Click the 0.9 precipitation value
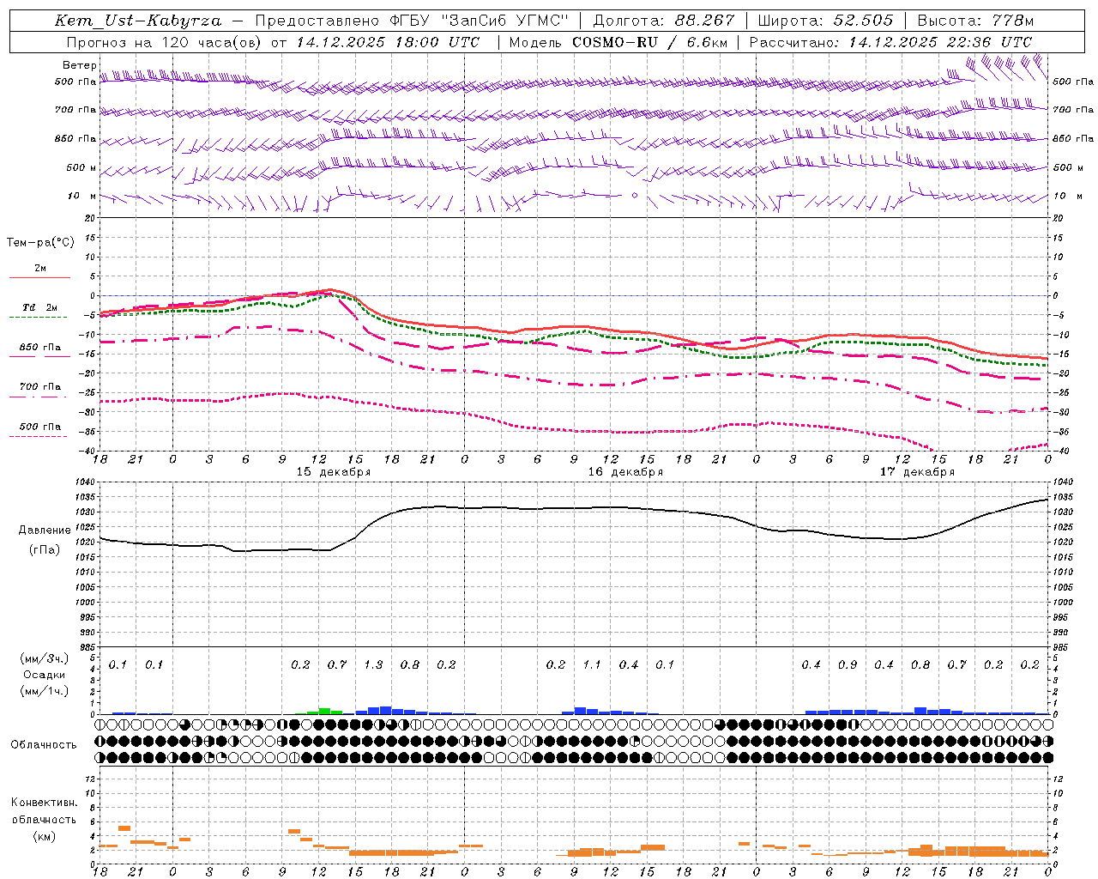 (848, 665)
